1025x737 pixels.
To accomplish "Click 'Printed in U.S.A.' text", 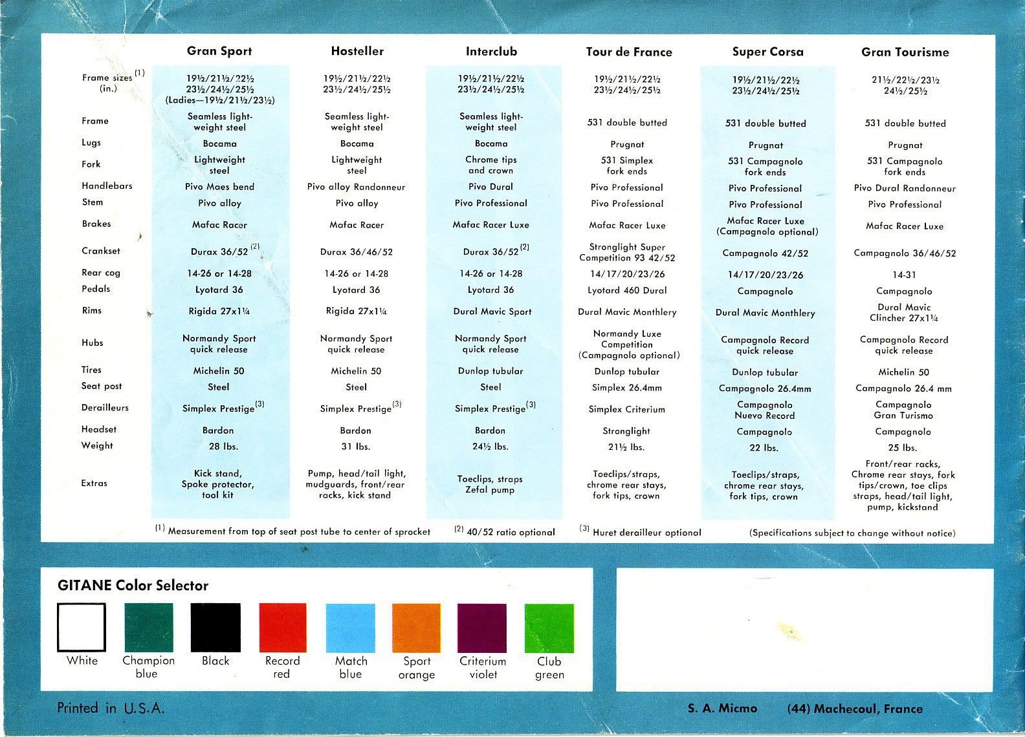I will 111,708.
